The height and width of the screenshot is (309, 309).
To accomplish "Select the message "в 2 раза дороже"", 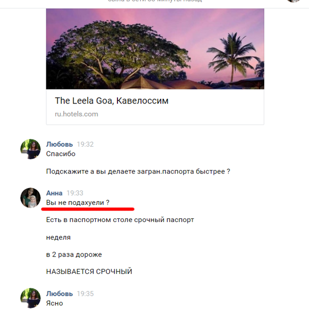I will click(x=74, y=254).
